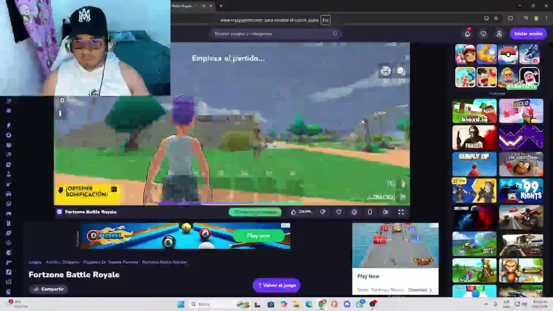Focus the Buscar juegos y categorías search field

[276, 34]
